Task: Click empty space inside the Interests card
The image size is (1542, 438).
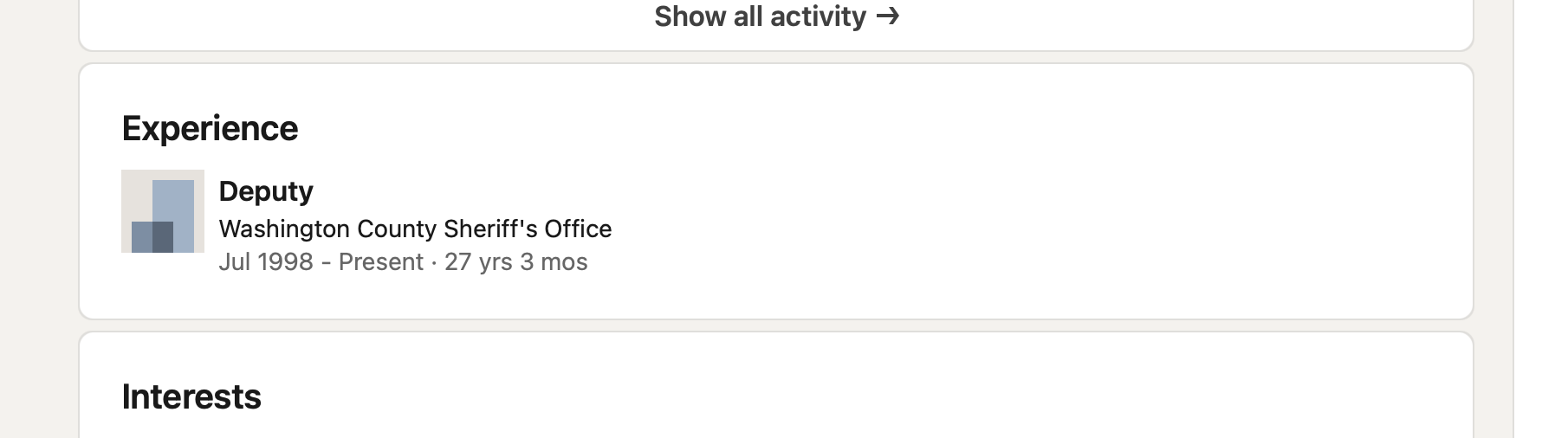Action: [866, 396]
